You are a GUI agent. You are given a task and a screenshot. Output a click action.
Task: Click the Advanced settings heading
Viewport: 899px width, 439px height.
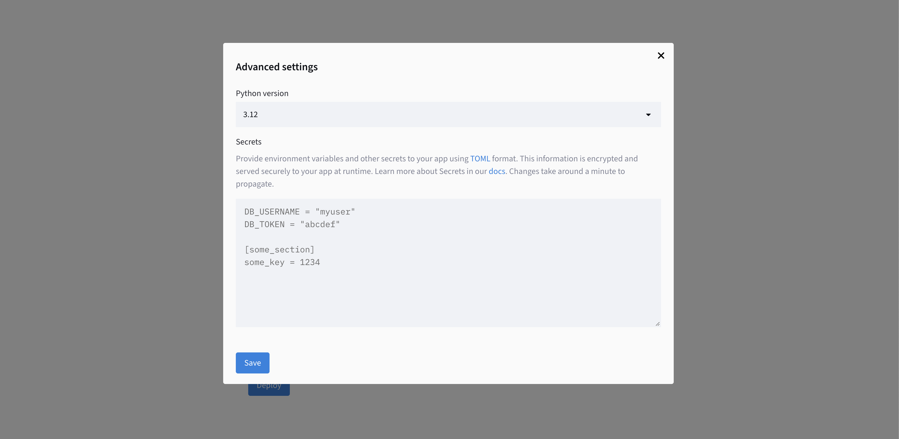tap(276, 67)
